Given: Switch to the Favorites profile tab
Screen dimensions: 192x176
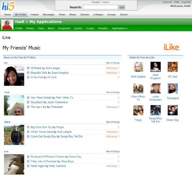Looking at the screenshot, I should tap(103, 29).
